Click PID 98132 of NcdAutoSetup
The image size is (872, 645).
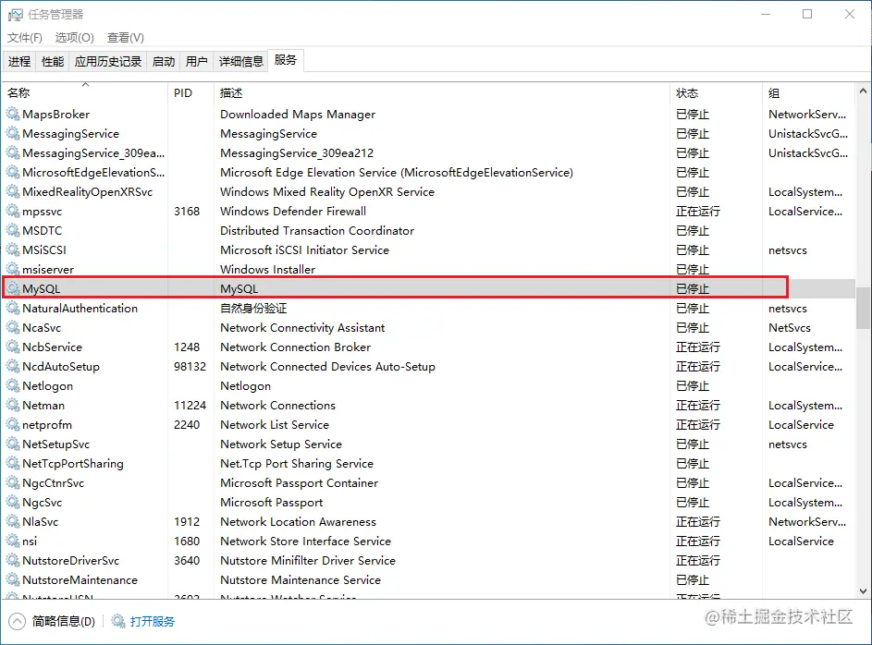tap(190, 366)
